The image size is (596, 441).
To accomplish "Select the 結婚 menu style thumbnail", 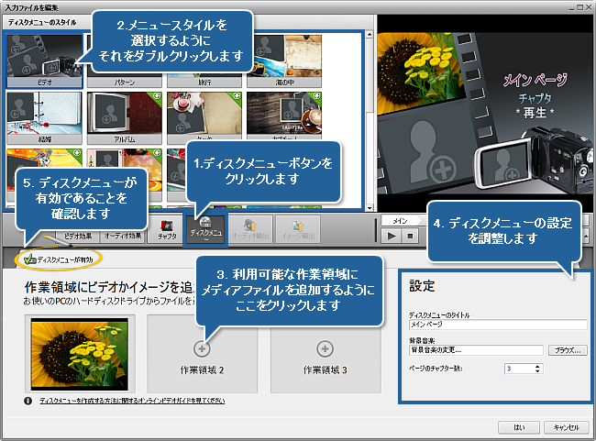I will (x=45, y=118).
